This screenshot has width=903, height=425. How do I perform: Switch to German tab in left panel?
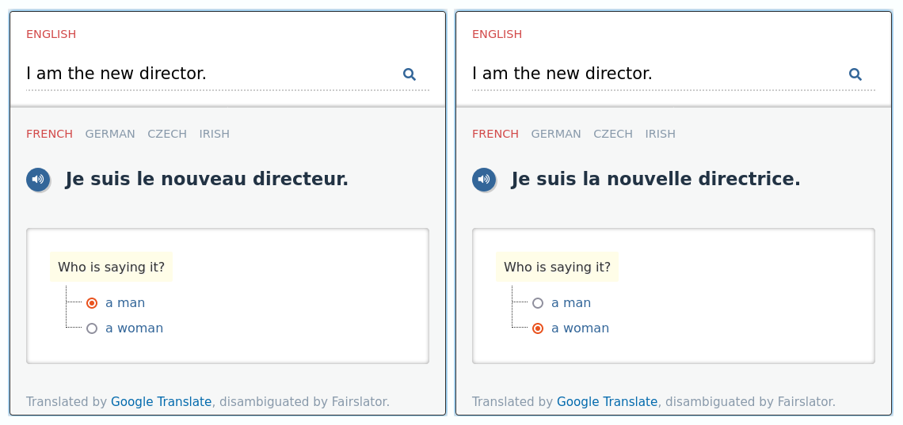110,134
